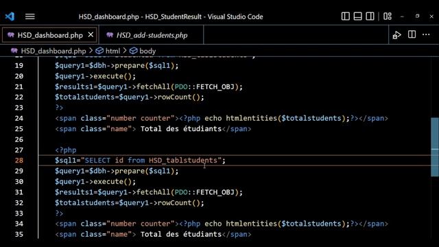Click "<?php" on line 27
The image size is (439, 247).
pos(66,150)
